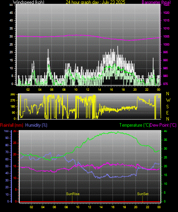Click the red '15' rainfall axis value
The width and height of the screenshot is (178, 212).
click(x=15, y=166)
